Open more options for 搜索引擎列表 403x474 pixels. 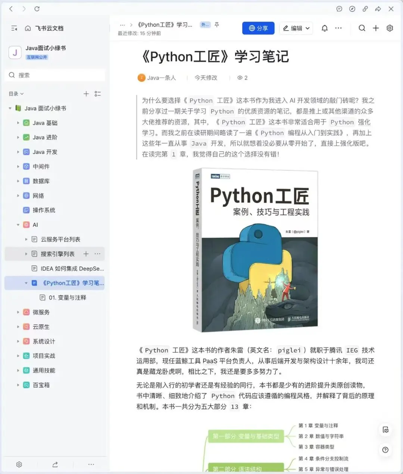pyautogui.click(x=98, y=254)
